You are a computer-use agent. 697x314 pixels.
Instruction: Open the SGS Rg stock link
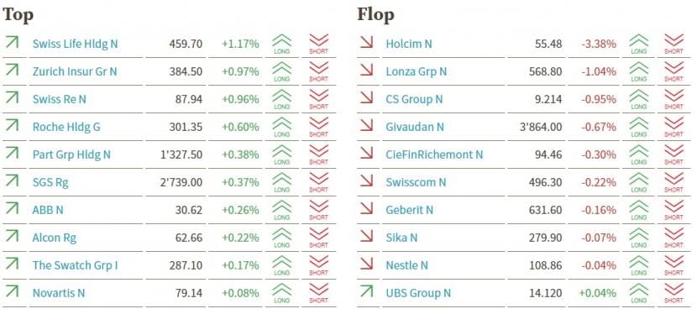pos(50,182)
